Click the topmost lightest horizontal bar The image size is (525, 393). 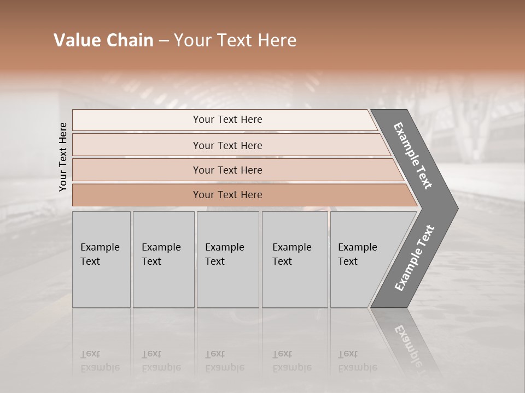tap(227, 120)
